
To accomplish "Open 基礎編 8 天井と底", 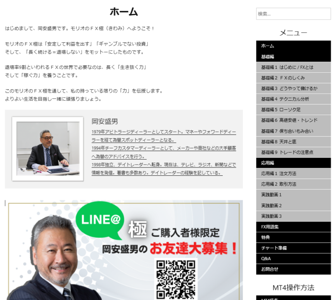I will click(x=293, y=142).
